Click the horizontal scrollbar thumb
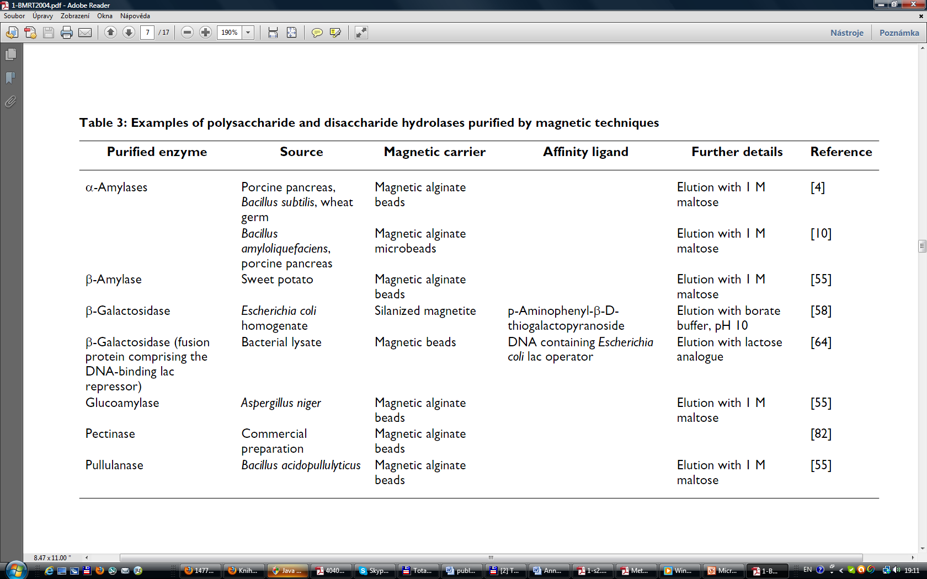Image resolution: width=927 pixels, height=579 pixels. tap(491, 557)
